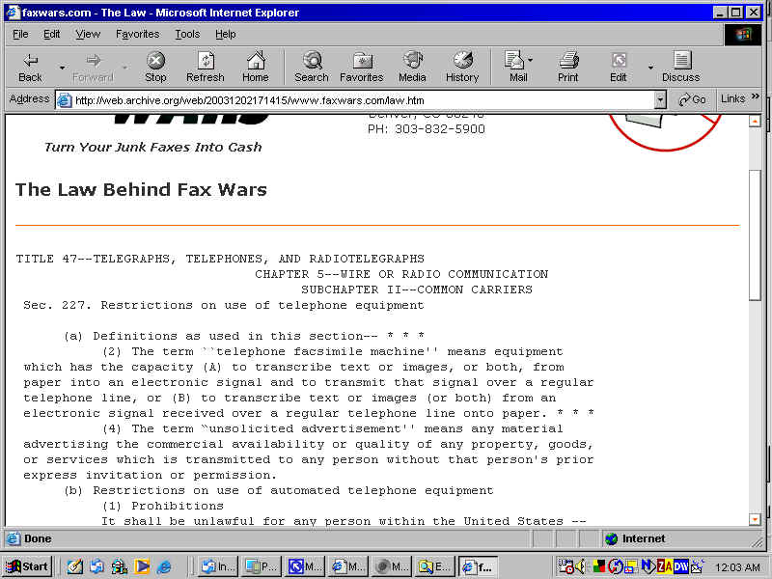The width and height of the screenshot is (772, 579).
Task: Open the Forward history dropdown arrow
Action: tap(125, 68)
